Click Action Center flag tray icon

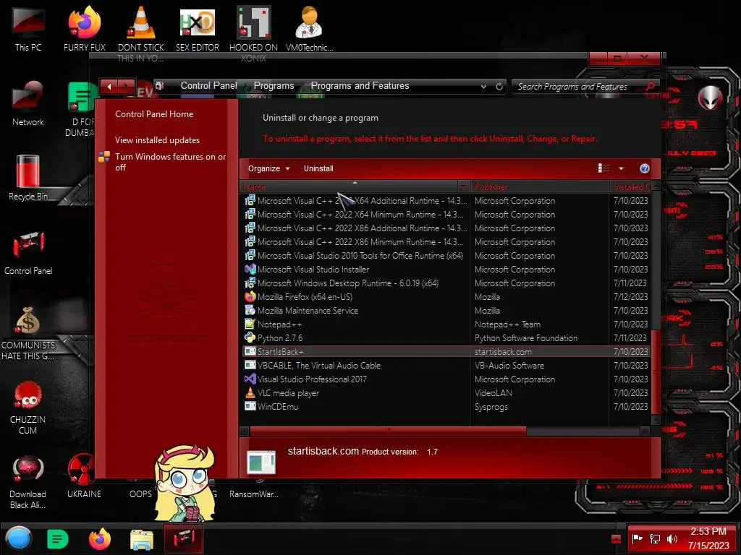coord(637,538)
